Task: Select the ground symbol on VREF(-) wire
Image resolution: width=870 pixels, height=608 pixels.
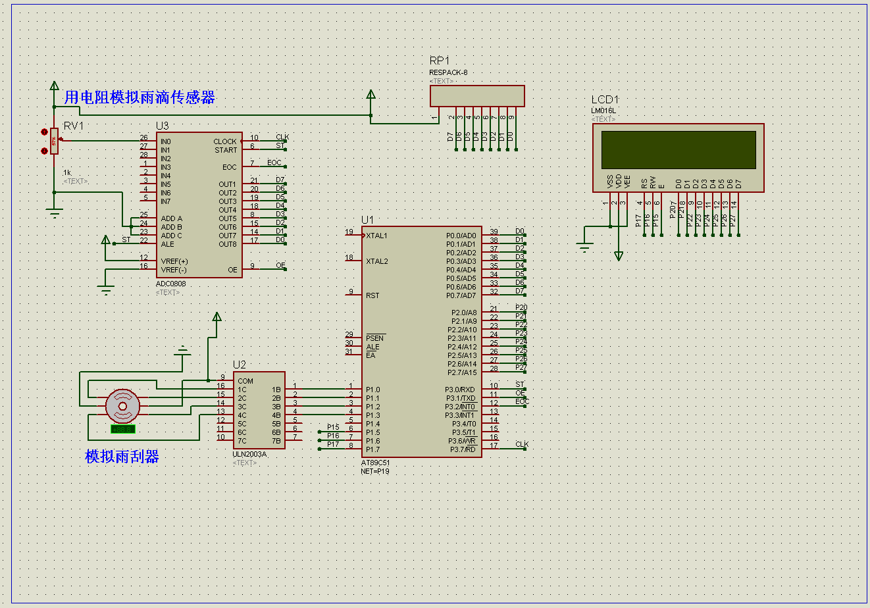Action: [x=106, y=290]
